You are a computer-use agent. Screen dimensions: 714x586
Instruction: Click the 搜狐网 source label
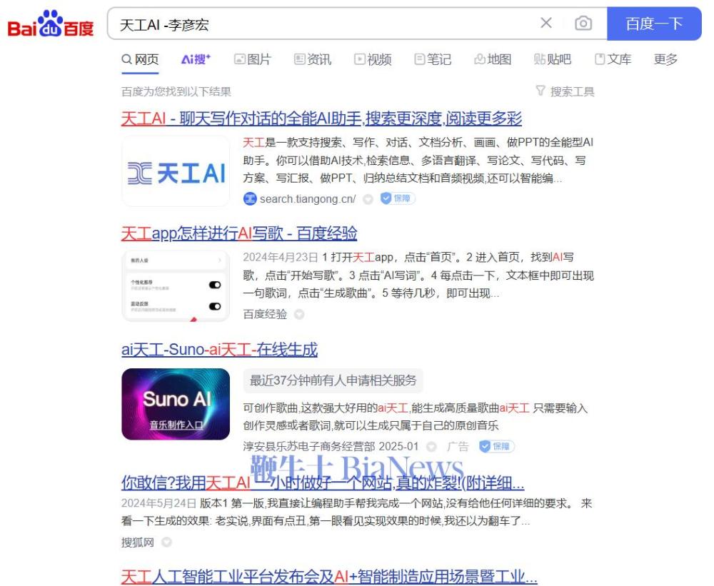(x=138, y=542)
